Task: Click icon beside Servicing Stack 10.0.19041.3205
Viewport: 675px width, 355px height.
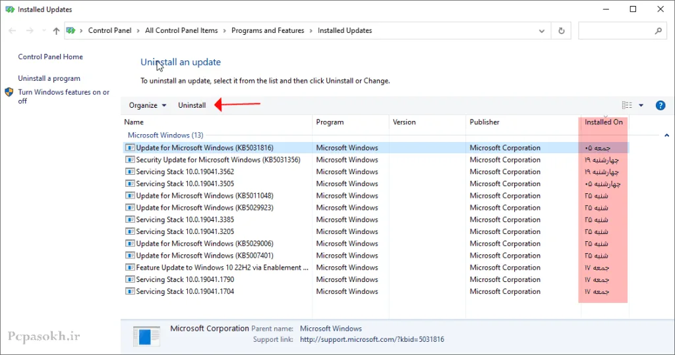Action: point(130,232)
